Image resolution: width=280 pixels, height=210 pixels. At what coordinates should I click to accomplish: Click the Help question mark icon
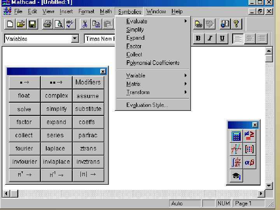point(236,24)
